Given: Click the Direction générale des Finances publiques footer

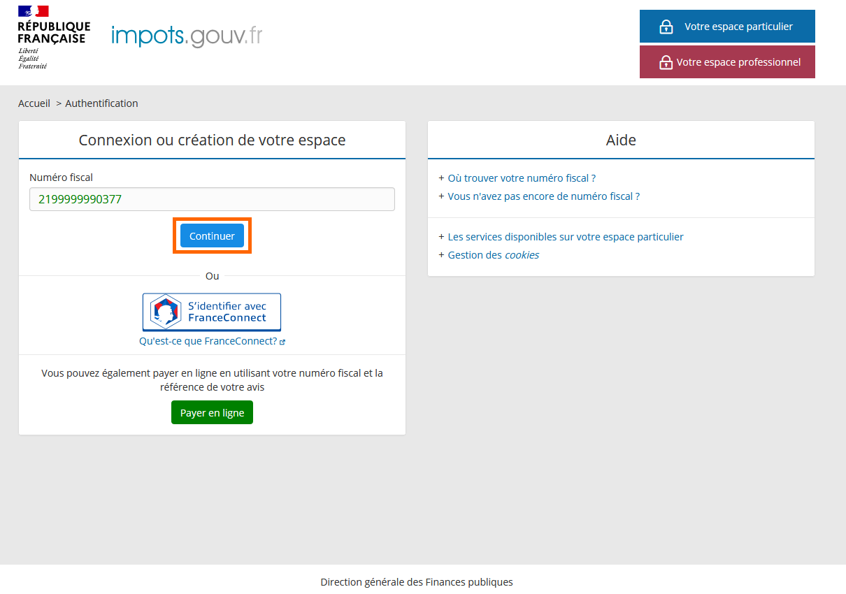Looking at the screenshot, I should click(417, 581).
